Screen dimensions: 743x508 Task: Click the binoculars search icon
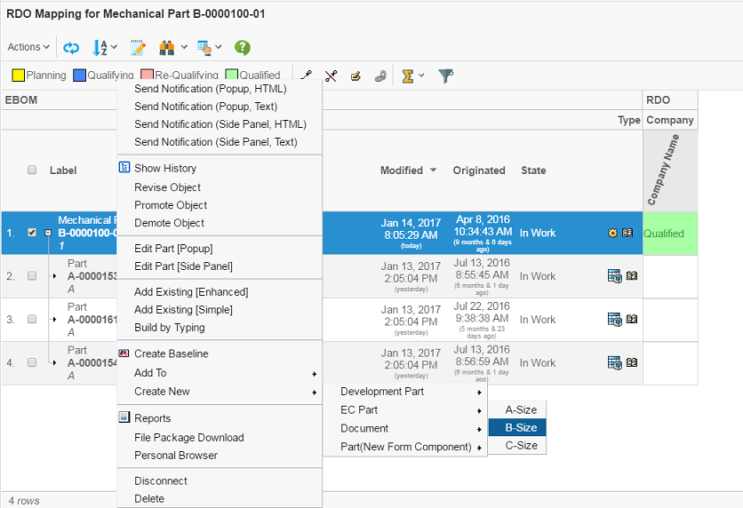click(166, 48)
